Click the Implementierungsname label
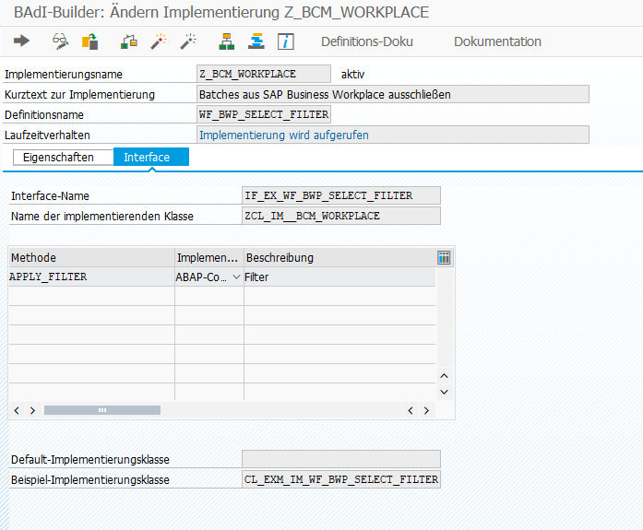The height and width of the screenshot is (530, 643). (x=64, y=74)
